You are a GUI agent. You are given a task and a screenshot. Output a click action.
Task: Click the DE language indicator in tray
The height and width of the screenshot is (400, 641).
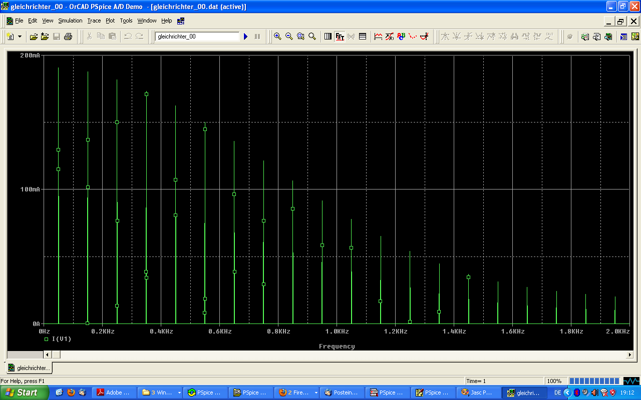click(557, 392)
